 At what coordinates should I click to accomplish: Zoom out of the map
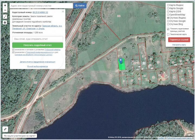(x=5, y=10)
